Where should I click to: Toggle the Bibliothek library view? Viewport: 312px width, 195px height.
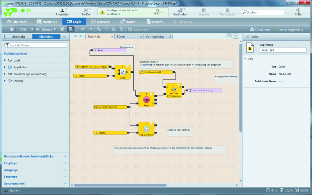(x=46, y=37)
